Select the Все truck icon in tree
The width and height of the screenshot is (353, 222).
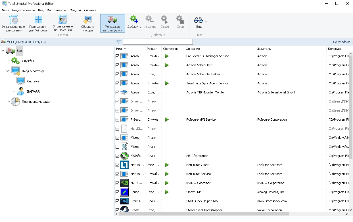(x=11, y=51)
